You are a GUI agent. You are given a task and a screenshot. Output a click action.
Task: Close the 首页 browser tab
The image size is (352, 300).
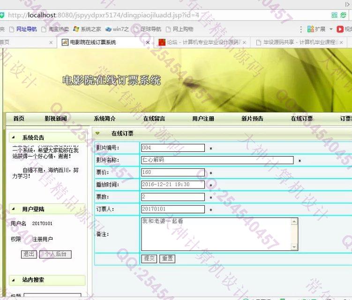[51, 43]
